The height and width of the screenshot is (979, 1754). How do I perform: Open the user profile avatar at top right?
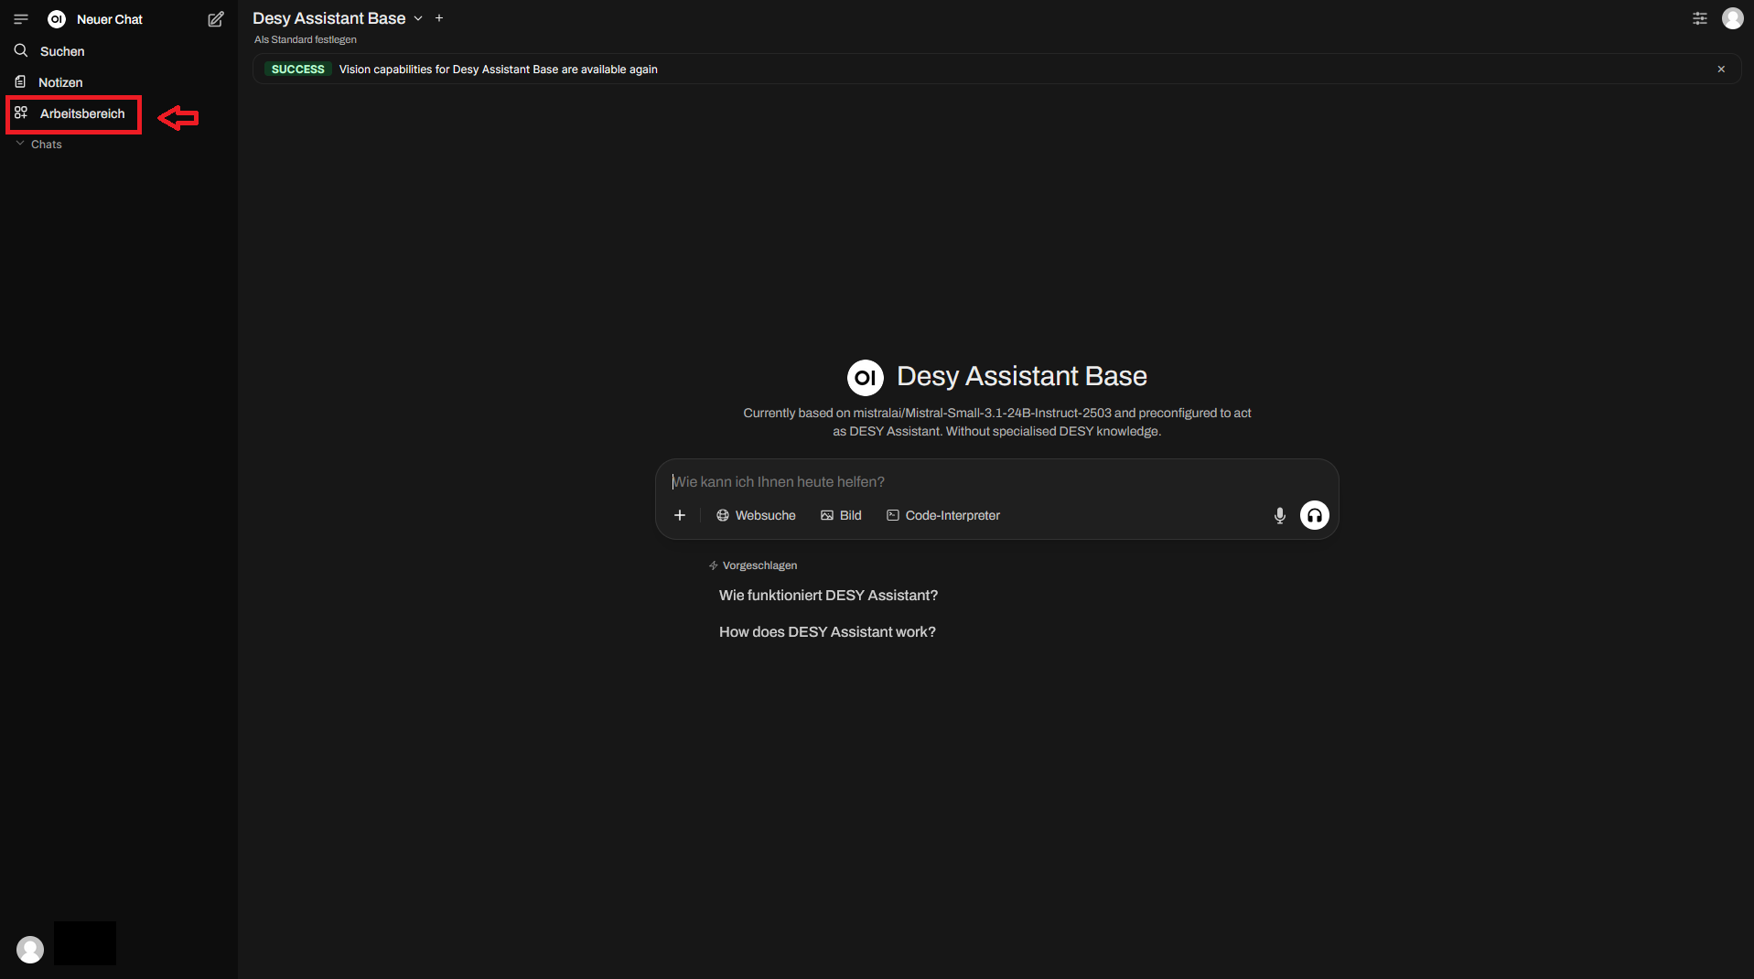click(1733, 18)
